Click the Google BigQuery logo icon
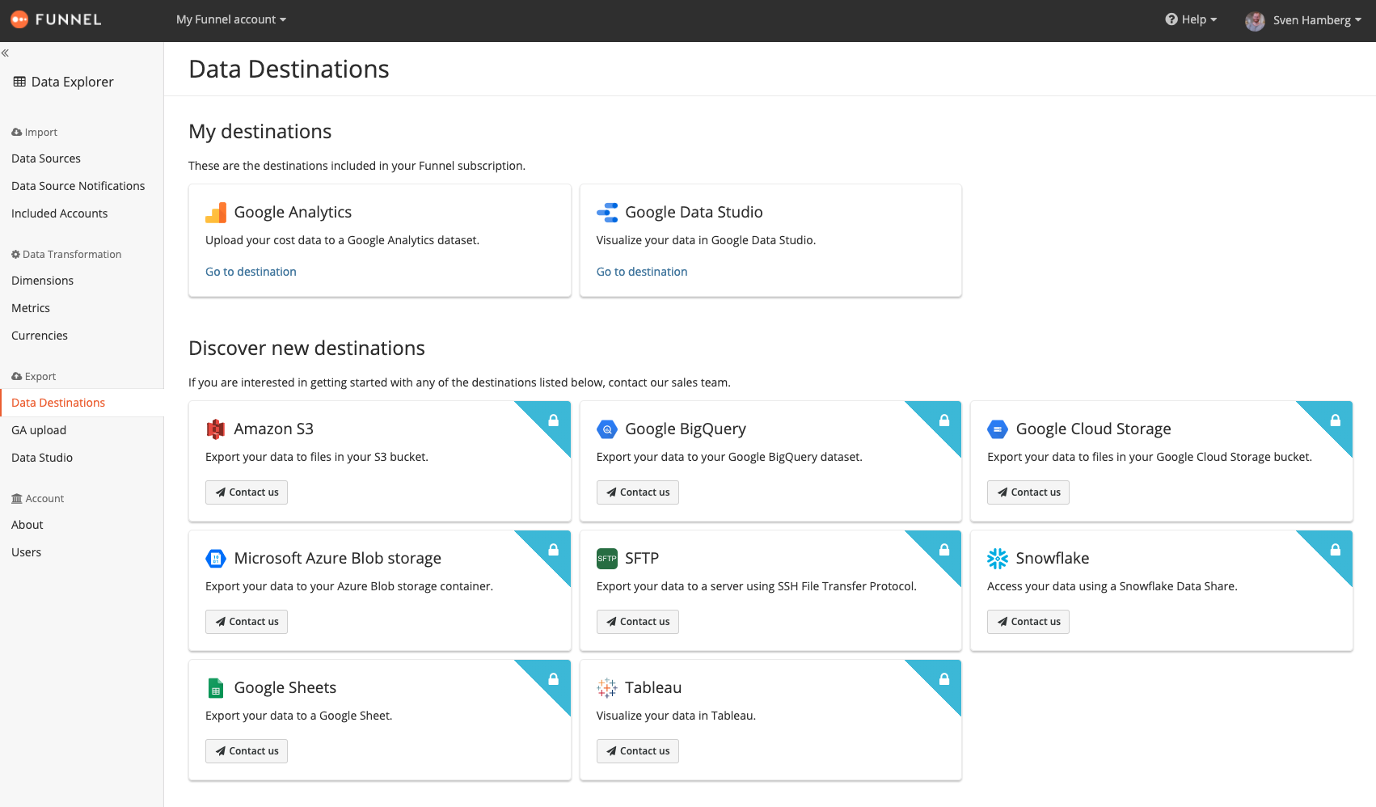 click(607, 429)
